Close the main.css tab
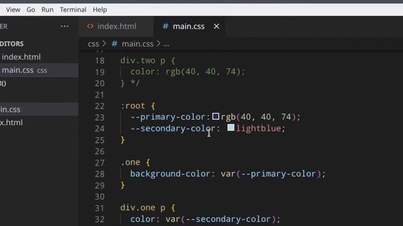The image size is (403, 226). 217,26
